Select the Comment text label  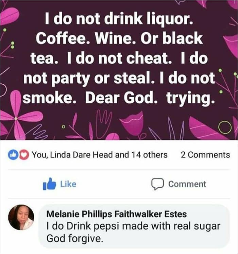[187, 184]
